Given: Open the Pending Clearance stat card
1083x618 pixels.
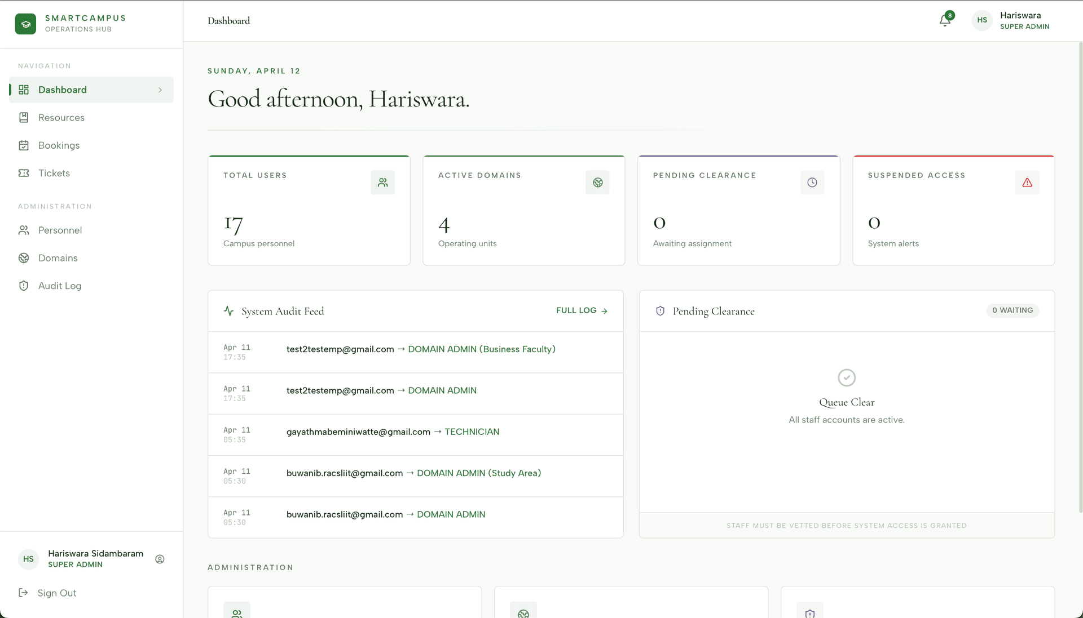Looking at the screenshot, I should [x=739, y=210].
